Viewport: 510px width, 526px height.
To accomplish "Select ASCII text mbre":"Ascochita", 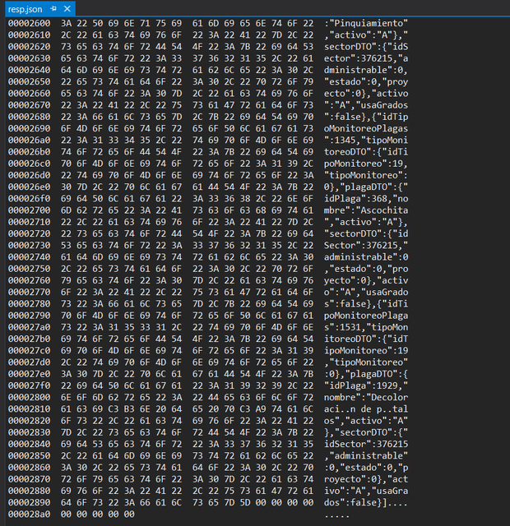I will [366, 210].
